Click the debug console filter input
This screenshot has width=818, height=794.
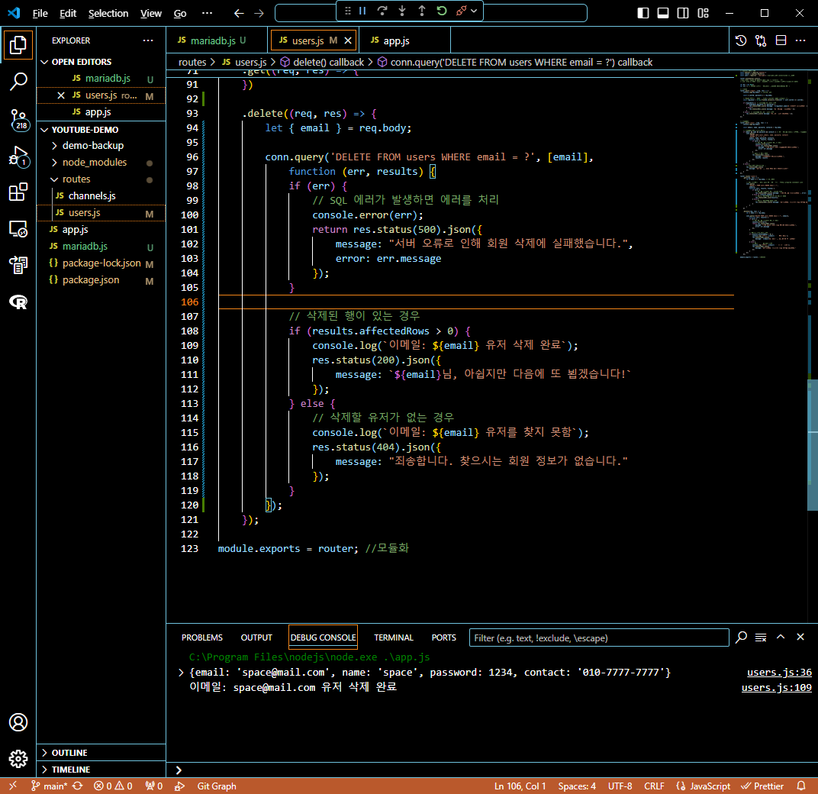coord(599,638)
